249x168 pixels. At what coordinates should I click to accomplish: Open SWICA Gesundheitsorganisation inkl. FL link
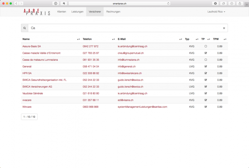(44, 80)
